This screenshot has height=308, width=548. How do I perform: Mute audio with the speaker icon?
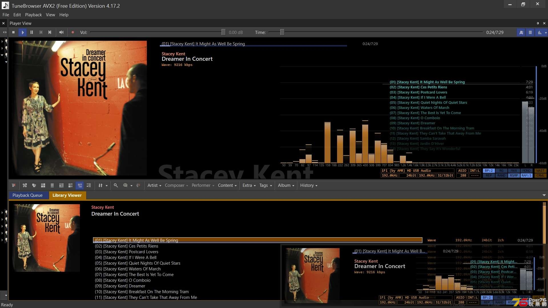point(61,32)
